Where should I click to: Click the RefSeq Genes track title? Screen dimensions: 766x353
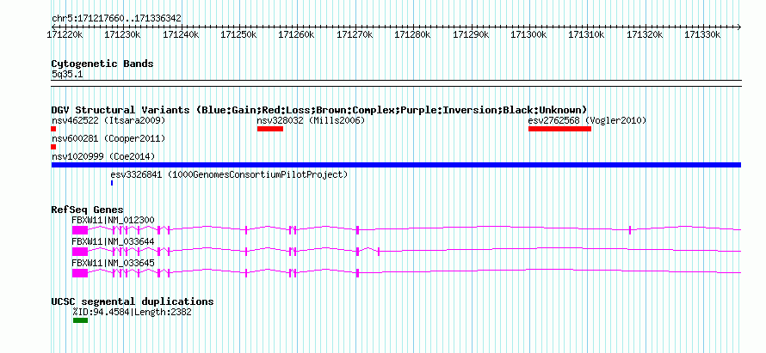(88, 210)
